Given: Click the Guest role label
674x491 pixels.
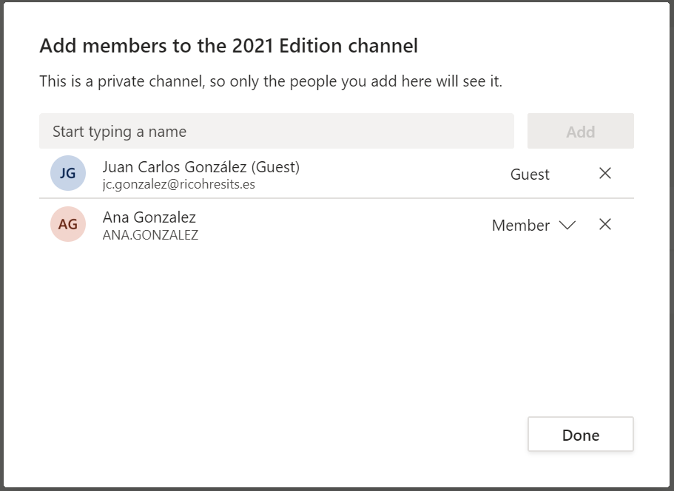Looking at the screenshot, I should click(530, 174).
